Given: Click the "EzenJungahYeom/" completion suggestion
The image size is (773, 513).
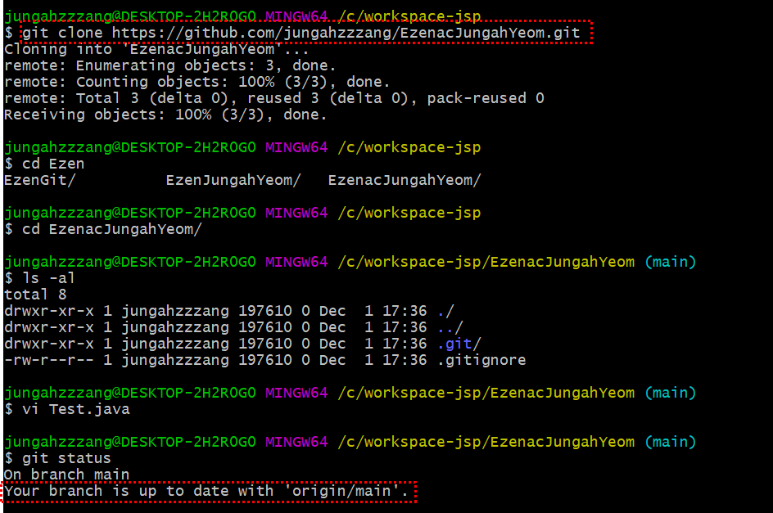Looking at the screenshot, I should 233,180.
